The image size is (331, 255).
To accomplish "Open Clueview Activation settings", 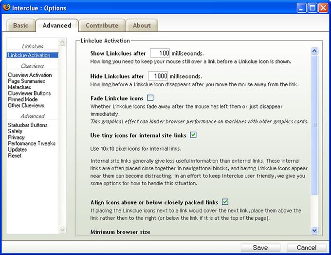I will click(x=30, y=75).
